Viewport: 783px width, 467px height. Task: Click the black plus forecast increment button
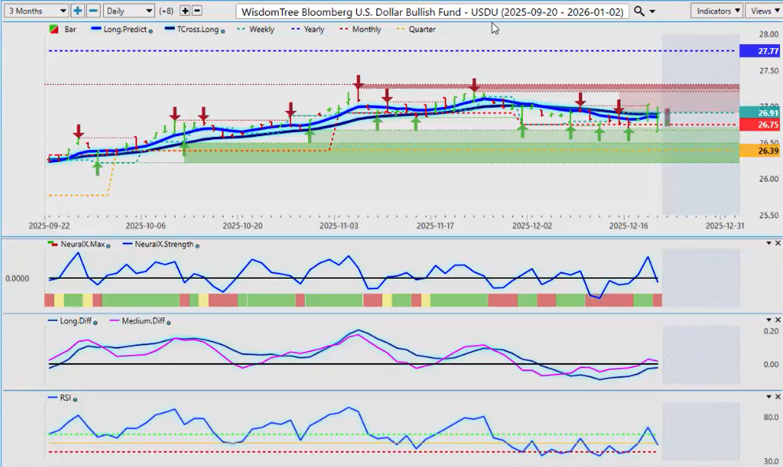coord(185,11)
